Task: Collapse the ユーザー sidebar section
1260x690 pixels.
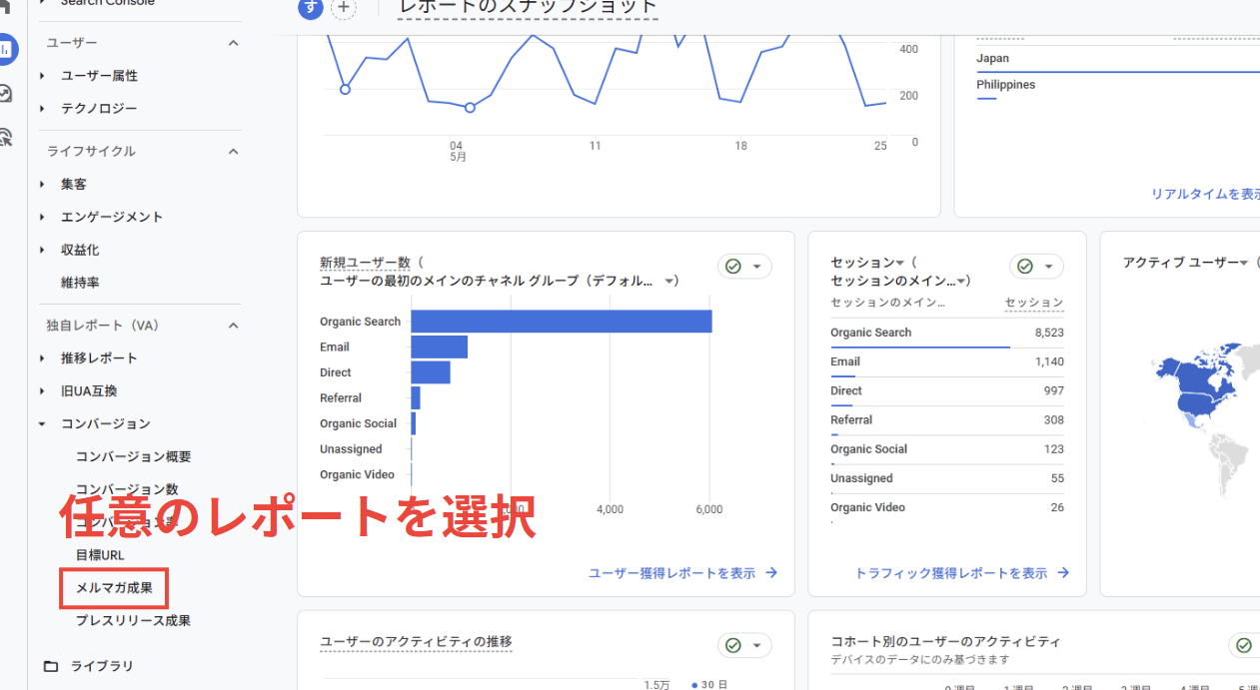Action: tap(233, 43)
